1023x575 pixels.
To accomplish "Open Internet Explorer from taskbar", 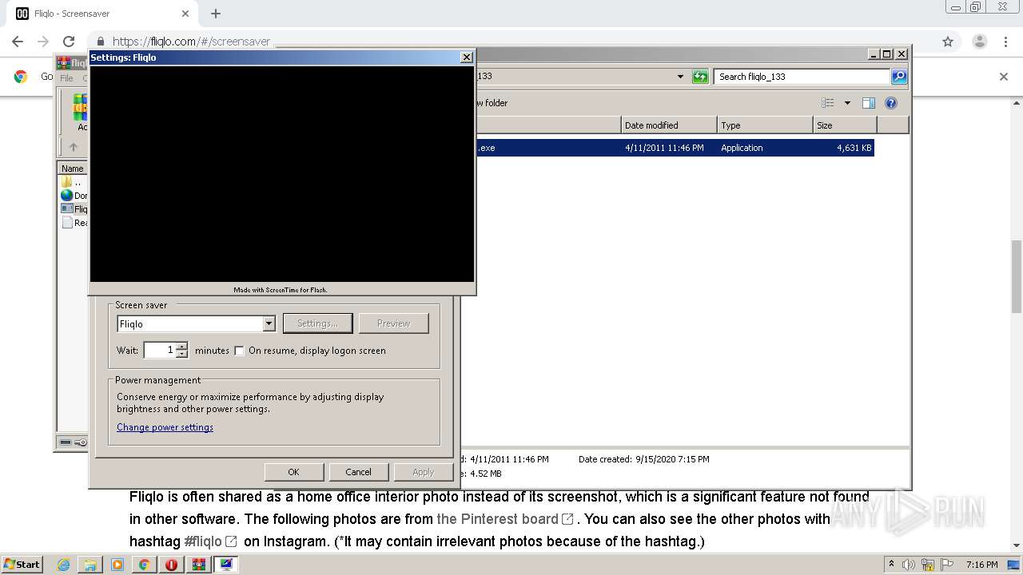I will pyautogui.click(x=64, y=565).
